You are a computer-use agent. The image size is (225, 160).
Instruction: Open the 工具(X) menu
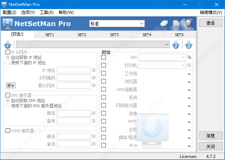[x=46, y=13]
